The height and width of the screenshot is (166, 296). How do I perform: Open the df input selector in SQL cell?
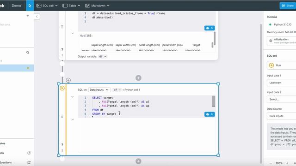117,90
